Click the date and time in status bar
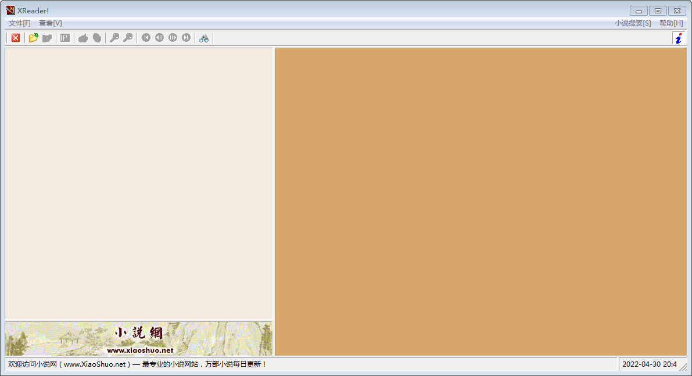Screen dimensions: 692x376 point(649,364)
